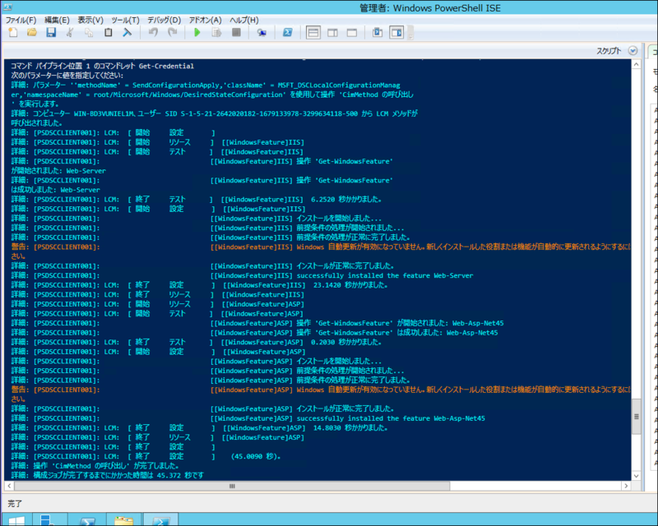Undo the last edit
The image size is (658, 526).
click(x=153, y=33)
